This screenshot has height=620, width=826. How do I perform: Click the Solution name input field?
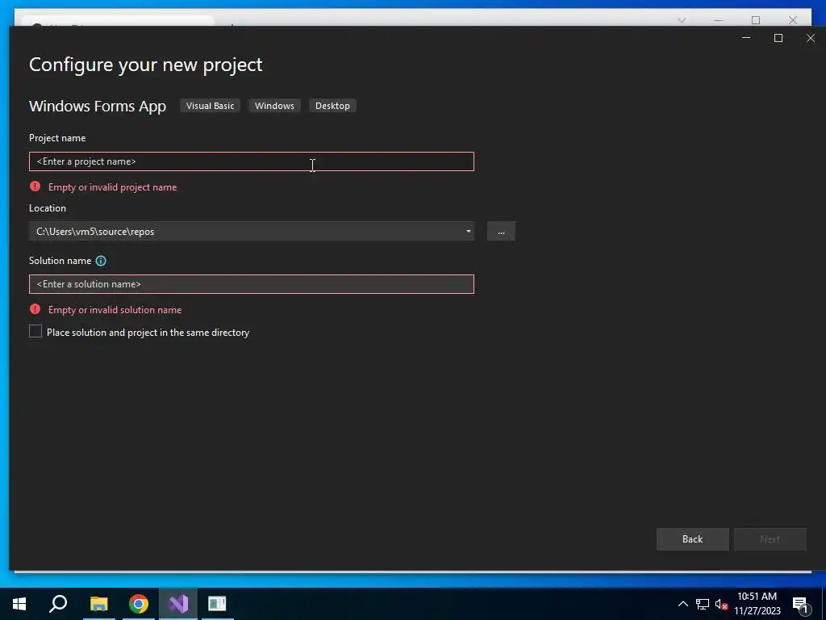pyautogui.click(x=252, y=284)
